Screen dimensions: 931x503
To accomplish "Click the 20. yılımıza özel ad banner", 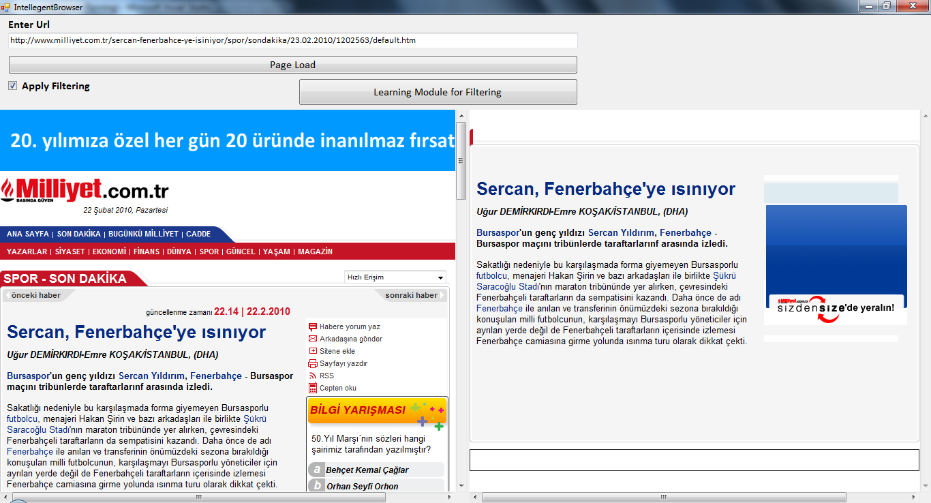I will 228,140.
